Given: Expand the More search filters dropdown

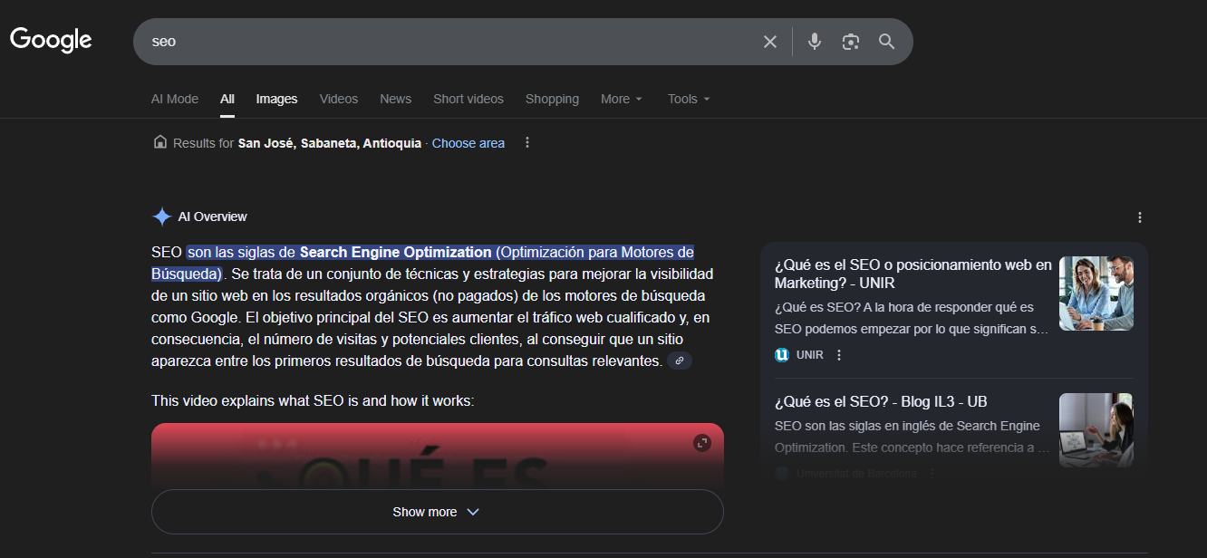Looking at the screenshot, I should click(x=622, y=99).
